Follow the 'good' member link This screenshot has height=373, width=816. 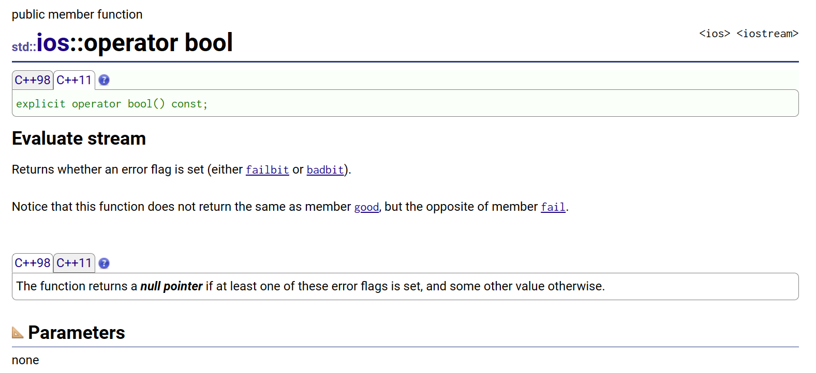pyautogui.click(x=366, y=207)
